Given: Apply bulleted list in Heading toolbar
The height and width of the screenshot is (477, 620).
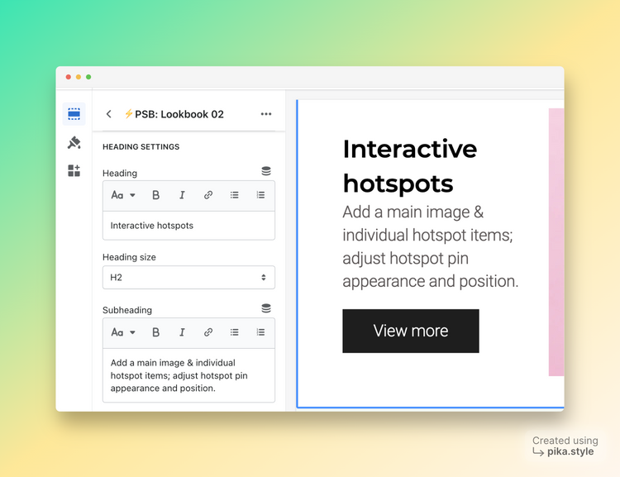Looking at the screenshot, I should 234,195.
